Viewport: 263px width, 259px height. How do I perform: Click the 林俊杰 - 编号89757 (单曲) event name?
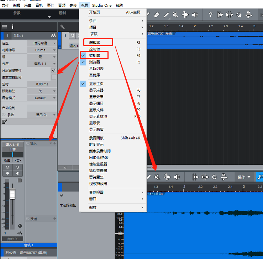26,253
